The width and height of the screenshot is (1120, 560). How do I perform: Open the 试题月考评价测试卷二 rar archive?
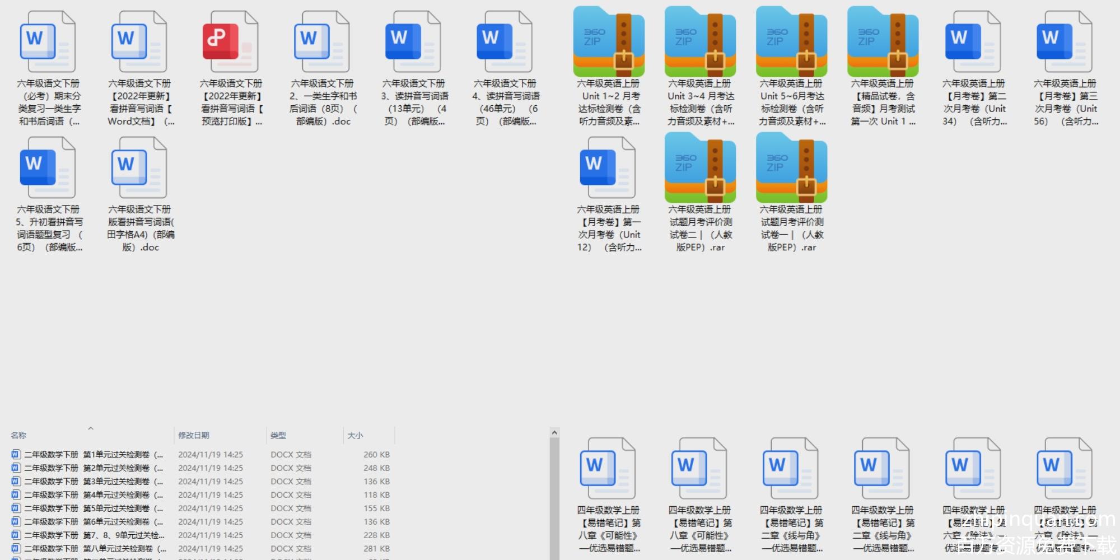click(700, 169)
